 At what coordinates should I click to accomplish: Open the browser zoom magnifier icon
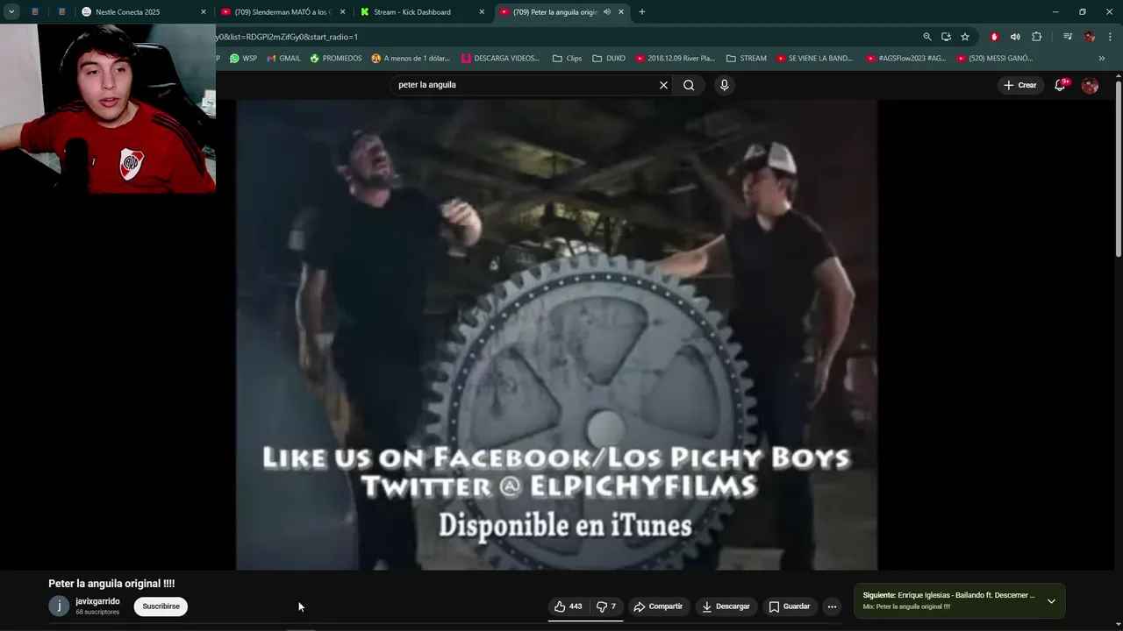pos(927,37)
